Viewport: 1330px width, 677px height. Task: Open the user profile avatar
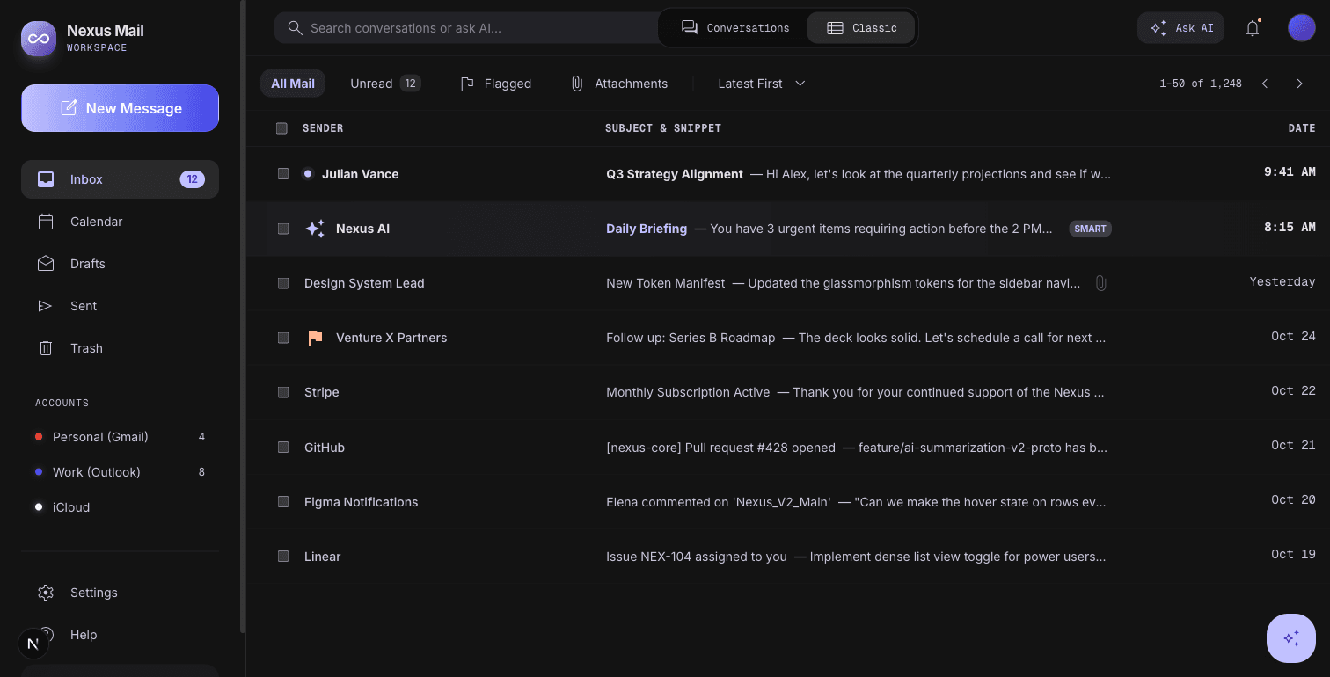coord(1302,28)
